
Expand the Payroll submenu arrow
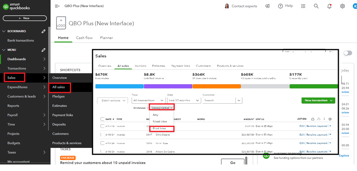tap(44, 115)
